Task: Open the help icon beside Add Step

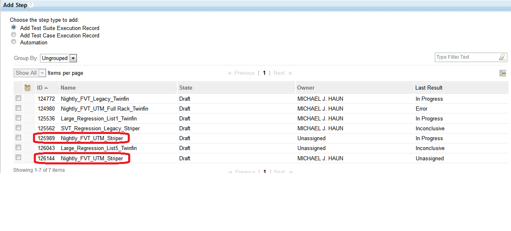Action: (31, 5)
